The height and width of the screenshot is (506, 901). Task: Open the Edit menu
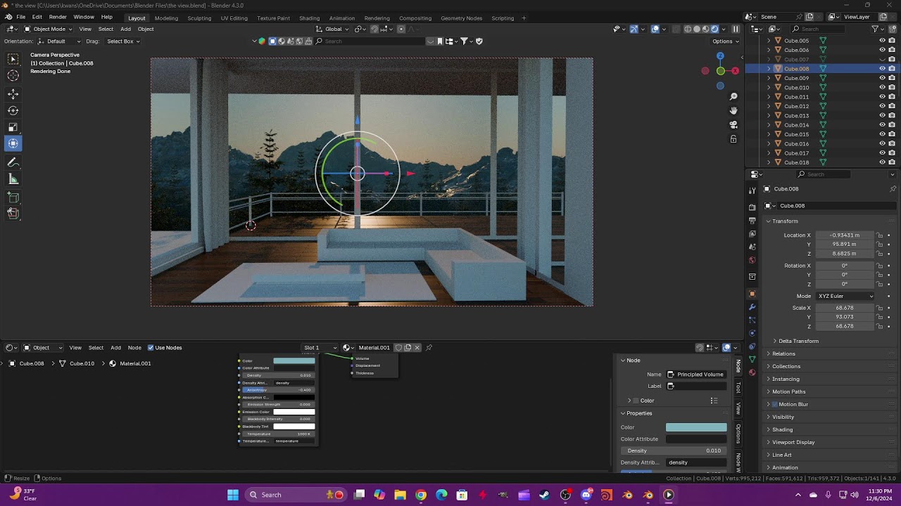[37, 17]
